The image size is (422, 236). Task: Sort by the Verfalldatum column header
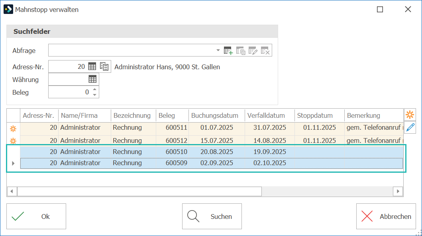coord(270,115)
